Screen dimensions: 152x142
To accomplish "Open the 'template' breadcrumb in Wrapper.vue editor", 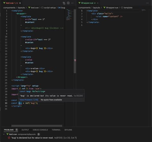I will tap(127, 8).
